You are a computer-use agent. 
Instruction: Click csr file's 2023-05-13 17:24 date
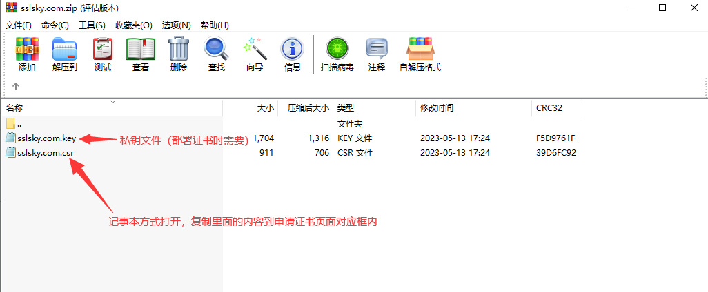click(455, 153)
